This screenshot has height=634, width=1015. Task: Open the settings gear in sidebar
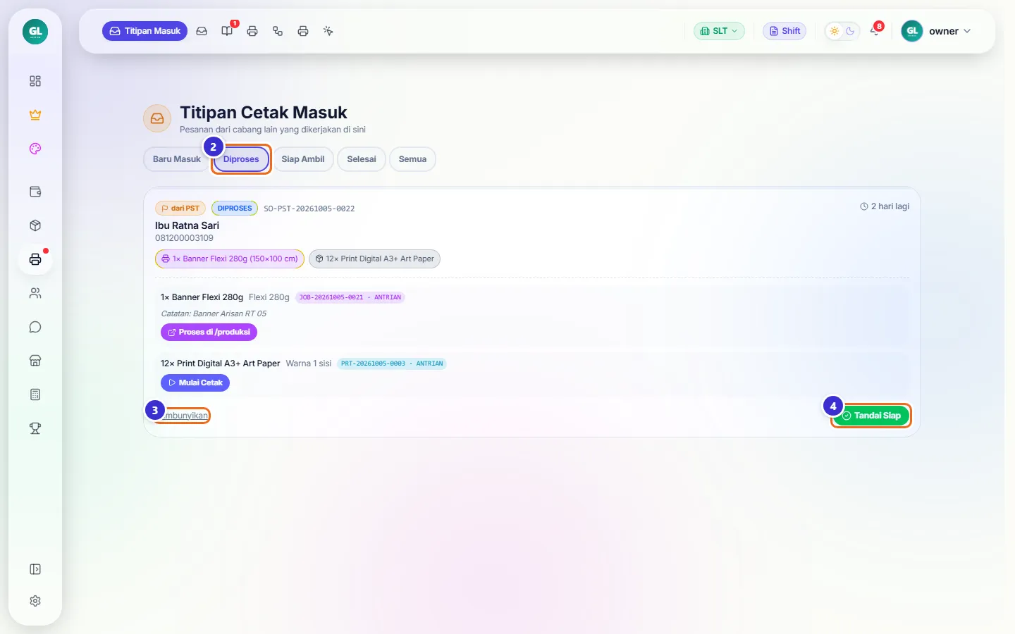(x=35, y=601)
